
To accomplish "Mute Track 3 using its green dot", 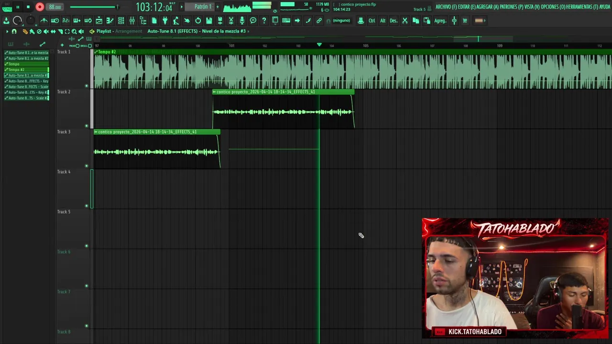I will tap(87, 166).
